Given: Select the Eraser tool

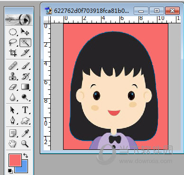Looking at the screenshot, I should click(13, 87).
